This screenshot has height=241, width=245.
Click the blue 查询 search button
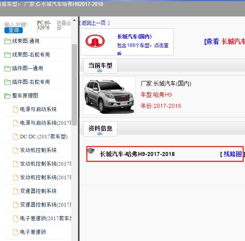tap(14, 30)
